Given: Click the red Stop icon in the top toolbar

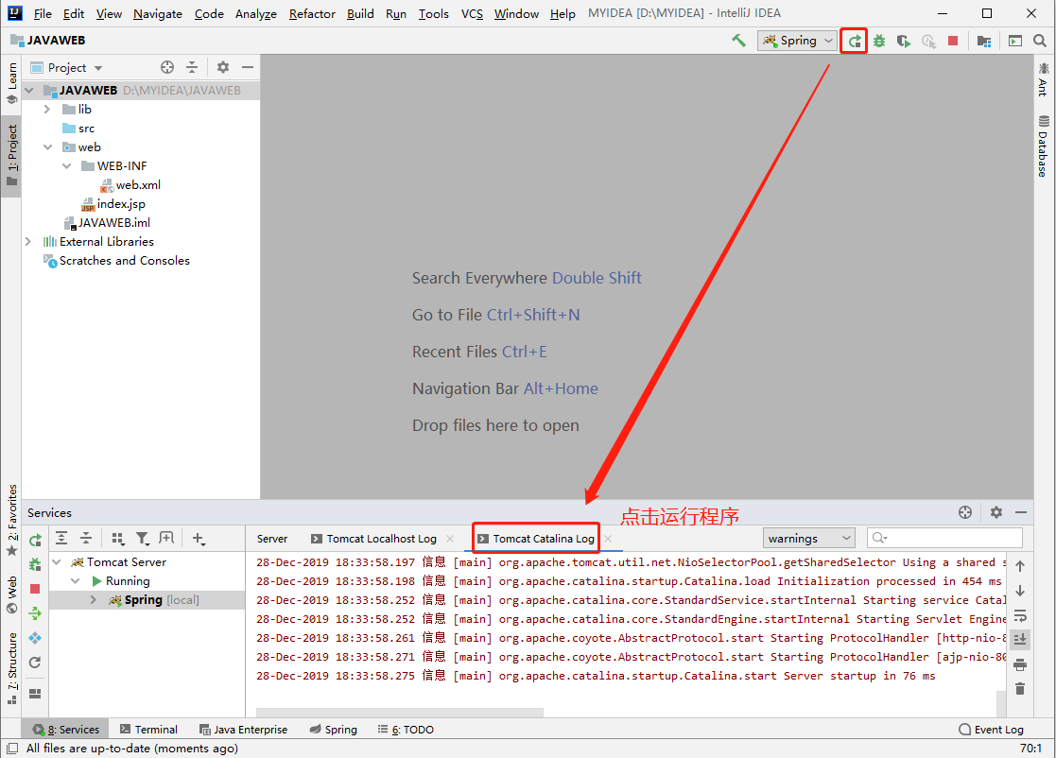Looking at the screenshot, I should tap(953, 41).
